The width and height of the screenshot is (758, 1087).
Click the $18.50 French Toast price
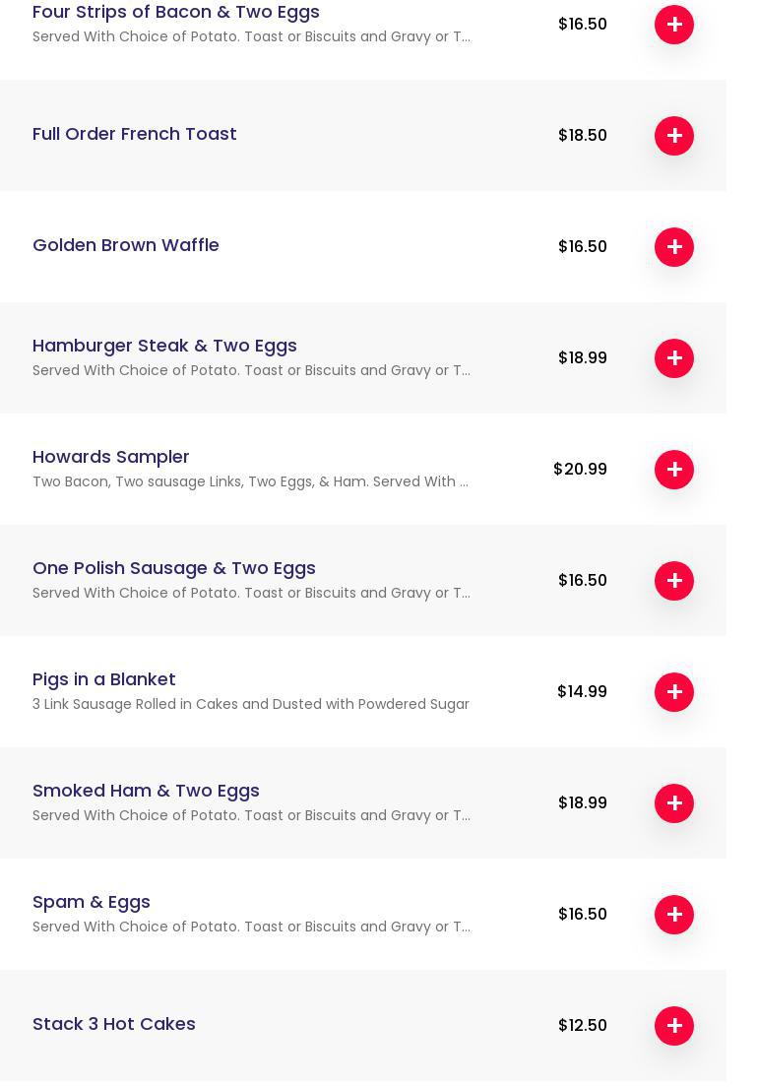(583, 136)
